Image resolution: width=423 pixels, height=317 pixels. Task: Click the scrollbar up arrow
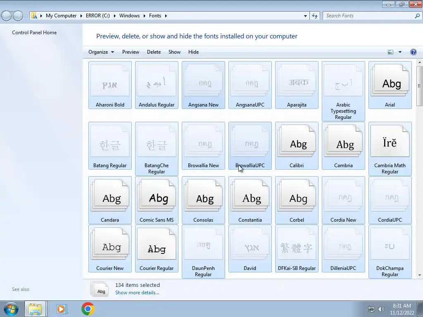coord(420,63)
